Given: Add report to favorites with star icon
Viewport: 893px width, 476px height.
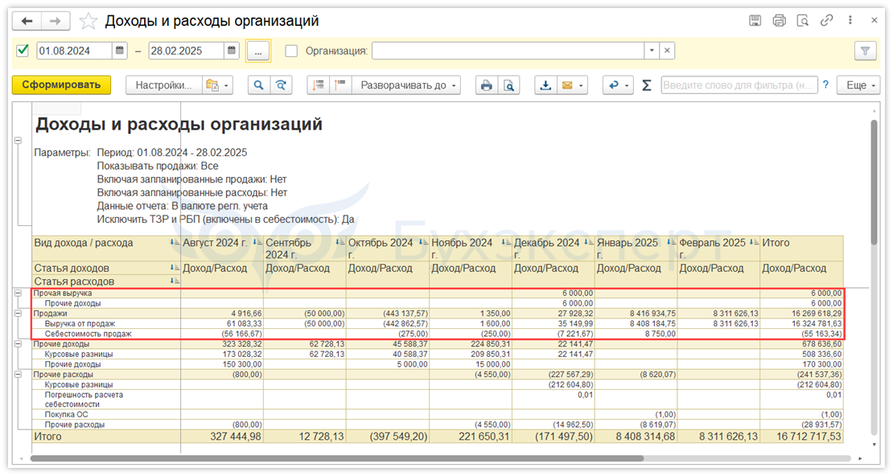Looking at the screenshot, I should tap(88, 22).
